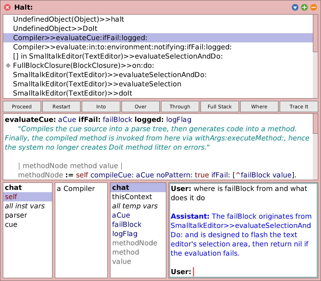Select all inst vars in the receiver pane
This screenshot has height=281, width=321.
click(x=25, y=206)
